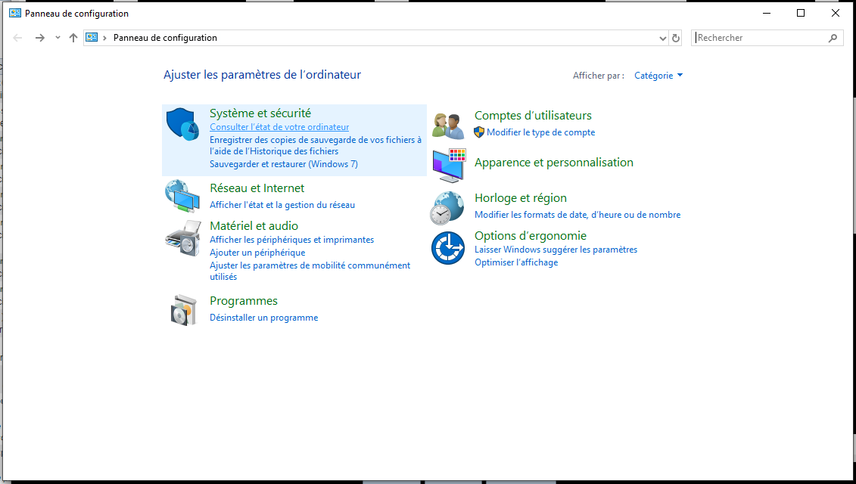The image size is (856, 484).
Task: Open the Réseau et Internet globe icon
Action: click(x=182, y=197)
